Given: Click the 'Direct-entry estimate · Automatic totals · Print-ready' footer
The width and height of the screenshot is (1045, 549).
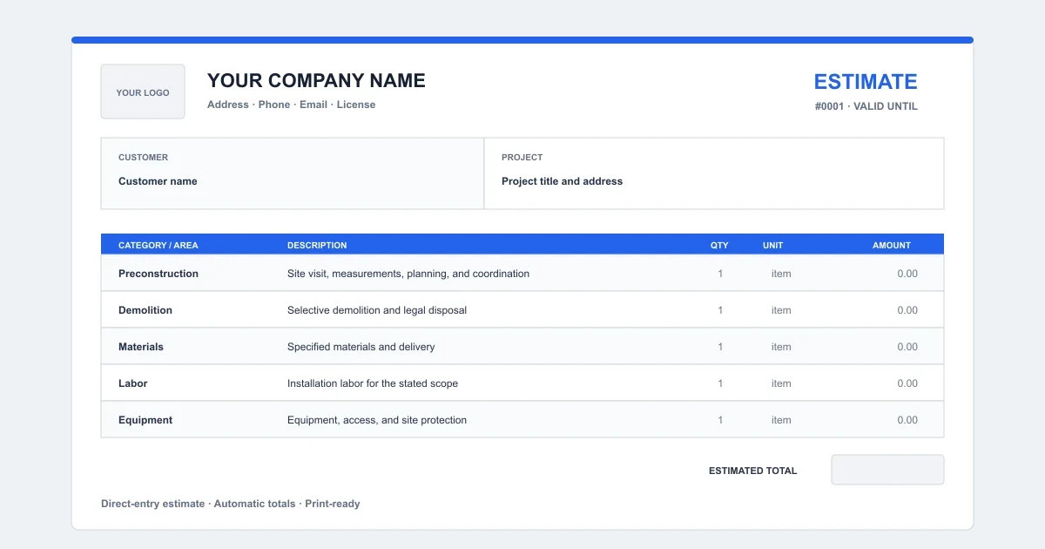Looking at the screenshot, I should point(231,504).
